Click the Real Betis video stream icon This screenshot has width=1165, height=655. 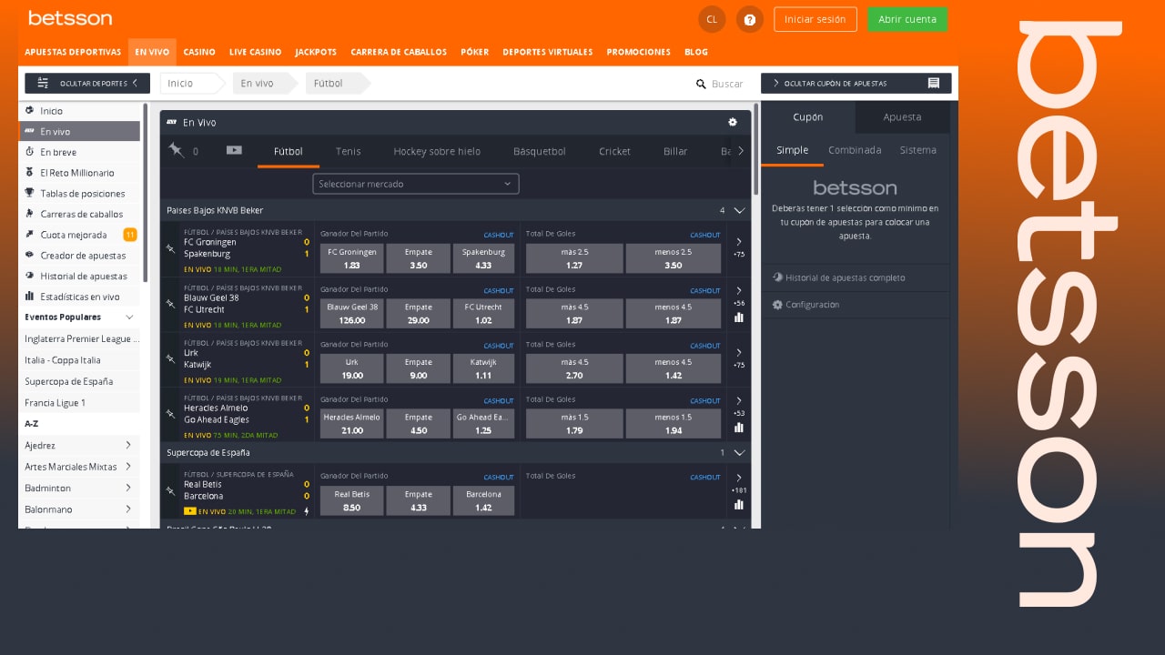pyautogui.click(x=189, y=511)
